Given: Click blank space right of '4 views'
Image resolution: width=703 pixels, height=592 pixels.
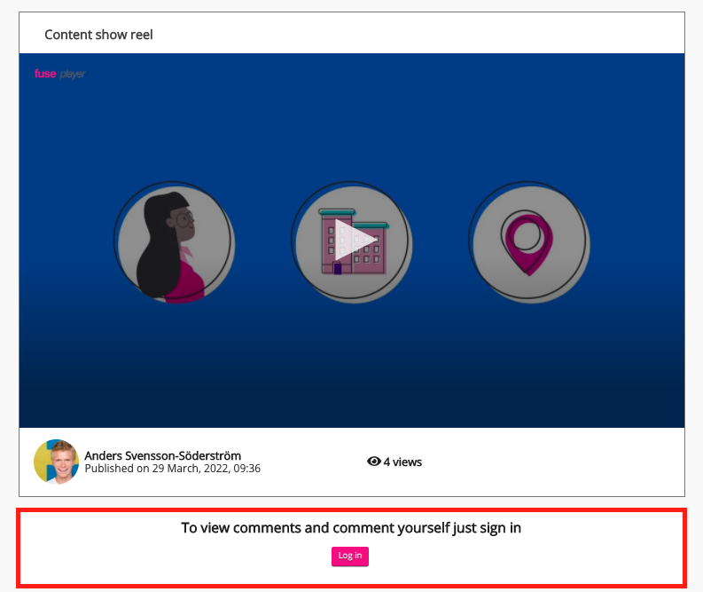Looking at the screenshot, I should (550, 462).
